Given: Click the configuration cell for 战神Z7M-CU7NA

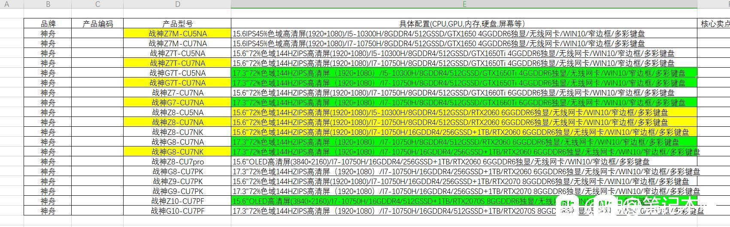Looking at the screenshot, I should click(464, 43).
